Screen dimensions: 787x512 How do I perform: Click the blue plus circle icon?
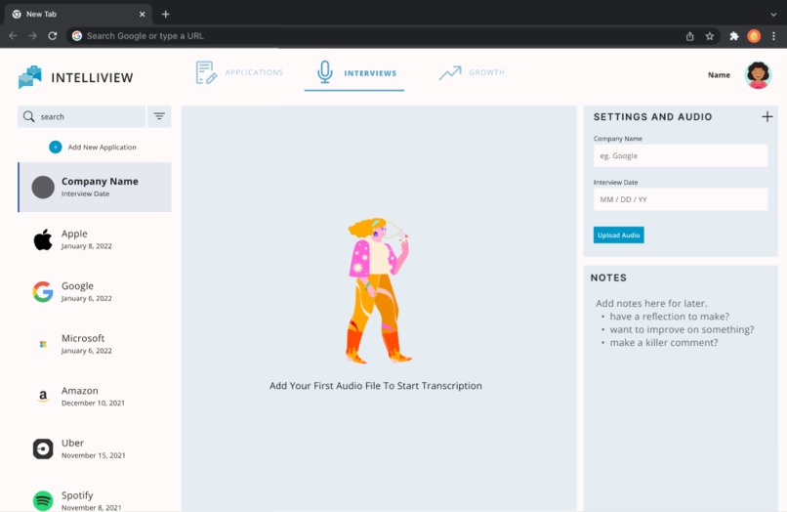56,148
